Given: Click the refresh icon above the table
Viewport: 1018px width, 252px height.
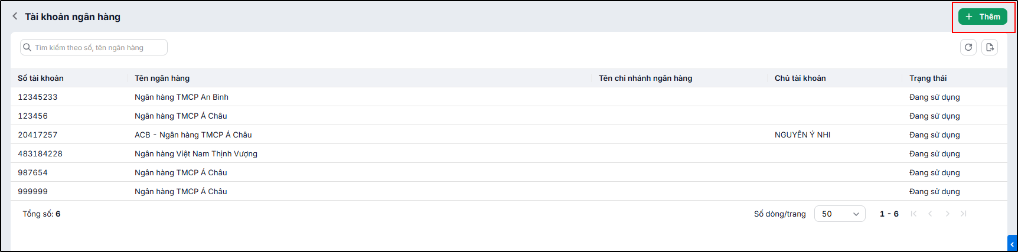Looking at the screenshot, I should pos(968,47).
